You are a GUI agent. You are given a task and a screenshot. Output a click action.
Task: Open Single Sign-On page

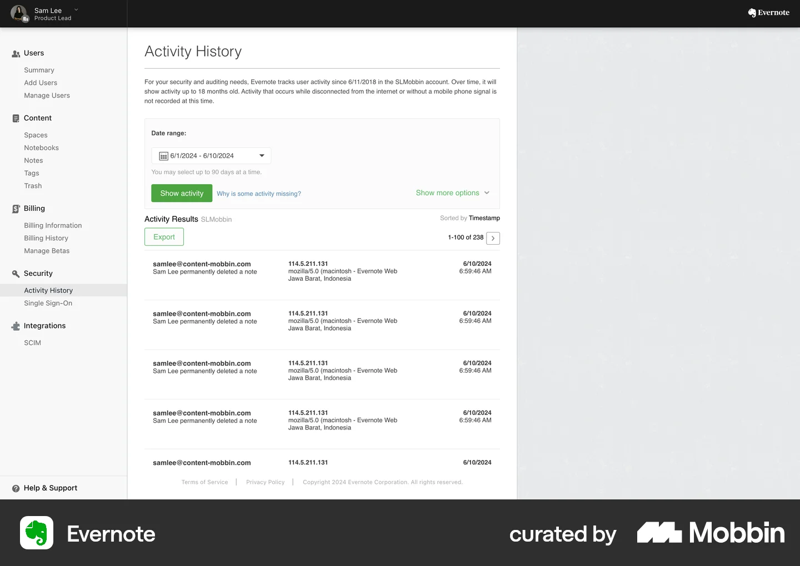[48, 304]
